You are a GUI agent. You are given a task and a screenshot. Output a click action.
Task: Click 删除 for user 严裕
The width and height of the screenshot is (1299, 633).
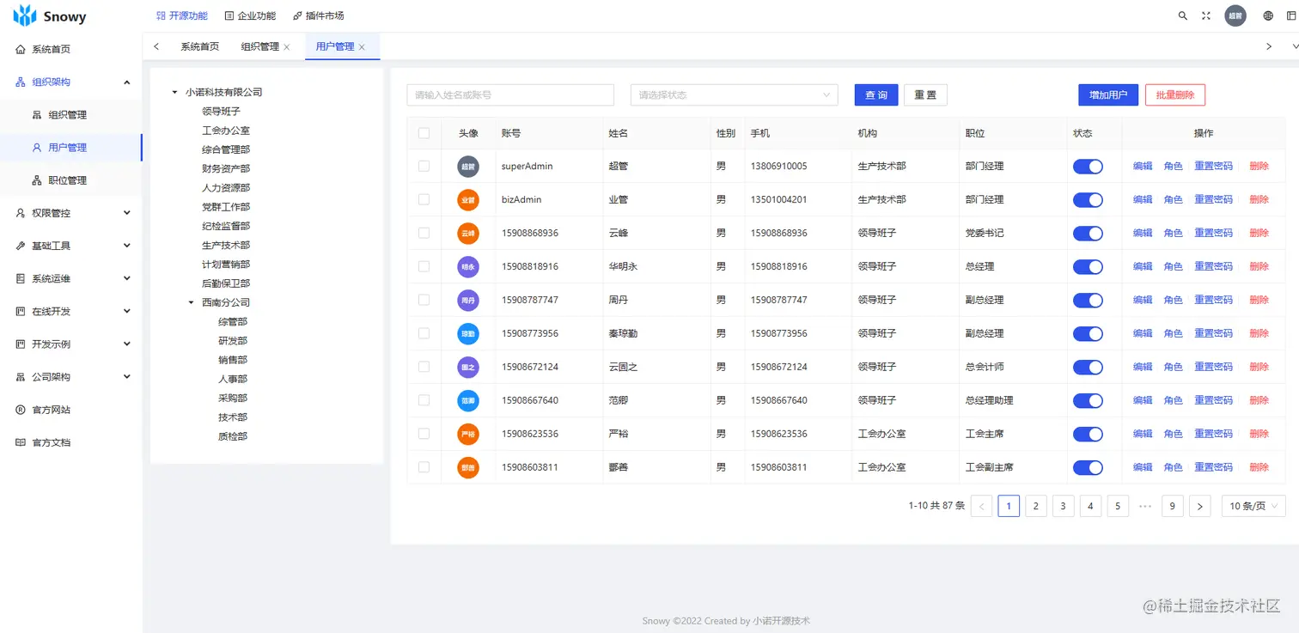tap(1259, 434)
